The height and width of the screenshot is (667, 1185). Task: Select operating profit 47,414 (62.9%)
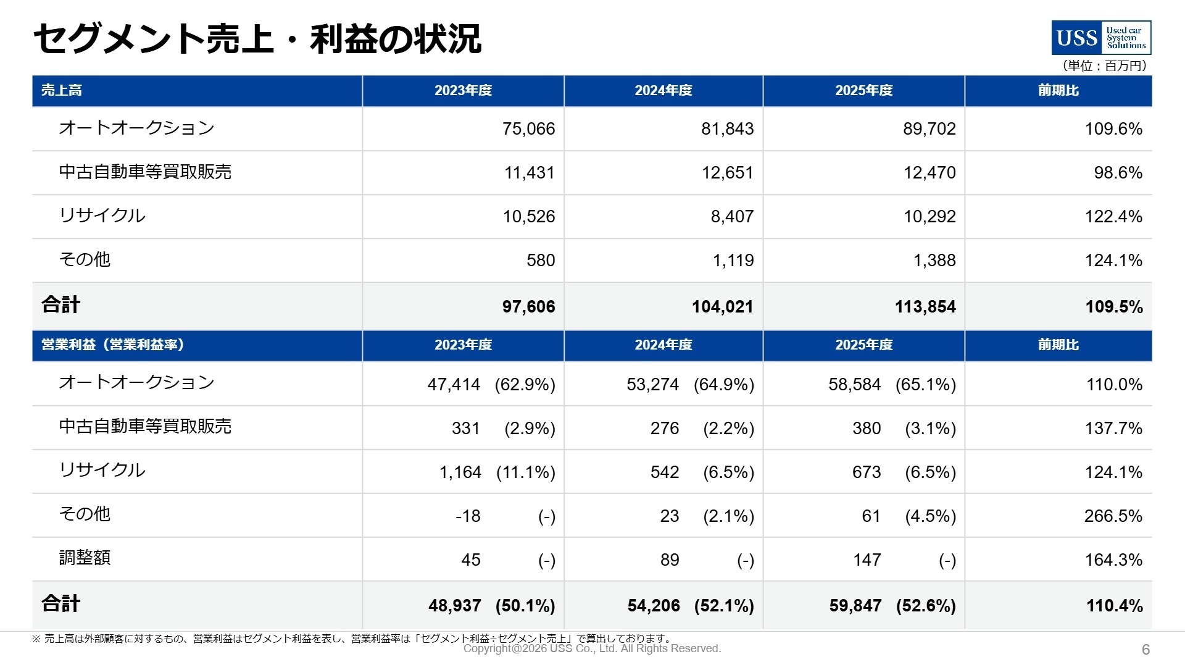[x=491, y=384]
